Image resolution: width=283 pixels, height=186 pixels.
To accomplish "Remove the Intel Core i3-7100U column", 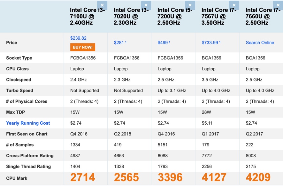I will click(x=102, y=5).
